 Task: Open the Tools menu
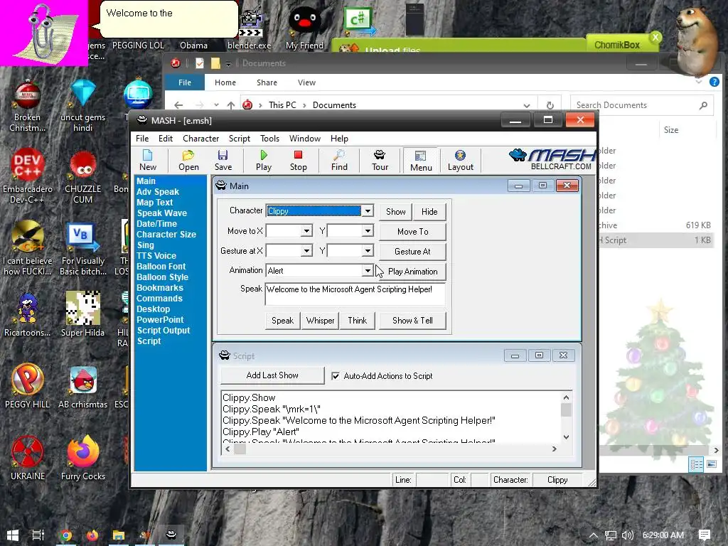269,139
